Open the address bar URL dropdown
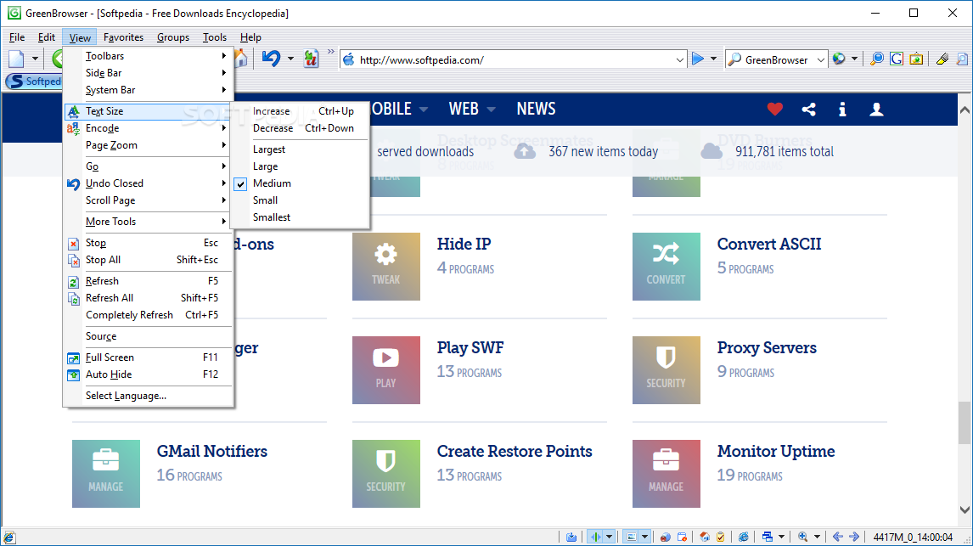973x546 pixels. pos(679,60)
